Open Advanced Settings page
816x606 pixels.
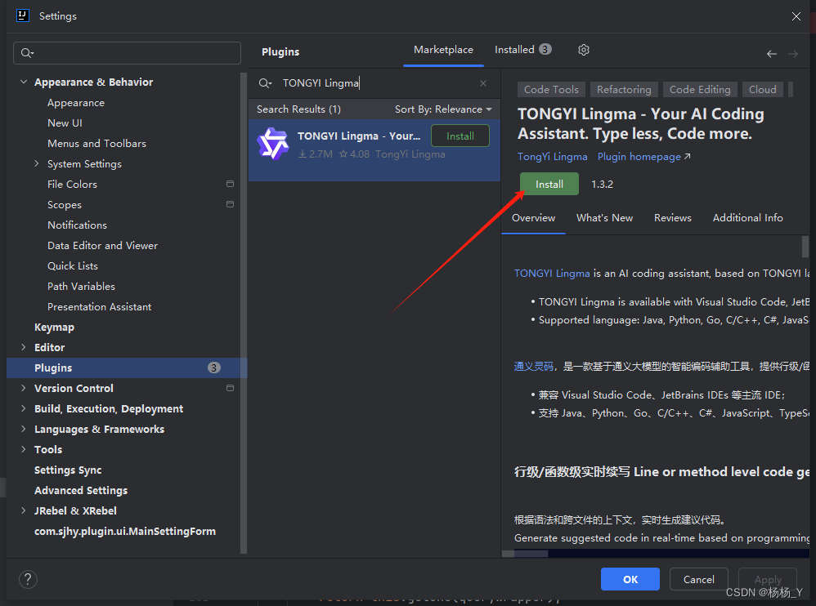click(x=81, y=491)
